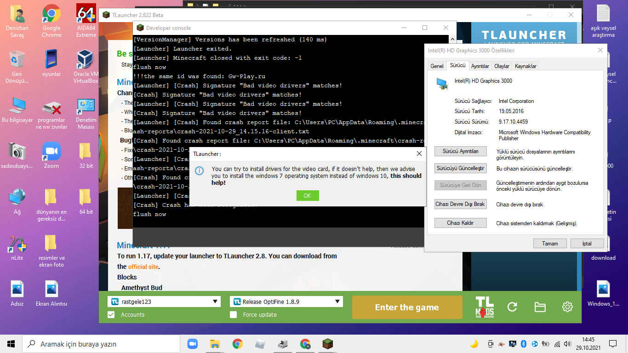
Task: Click the Enter the game button
Action: pos(407,307)
